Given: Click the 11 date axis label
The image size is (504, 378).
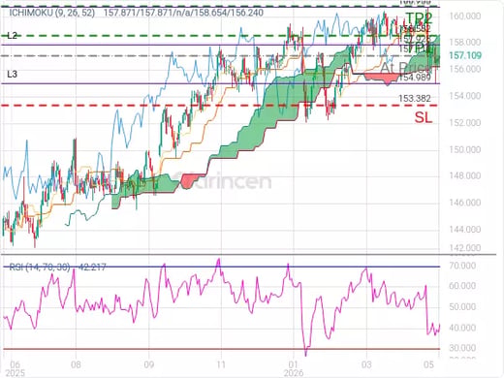Looking at the screenshot, I should click(x=221, y=365).
